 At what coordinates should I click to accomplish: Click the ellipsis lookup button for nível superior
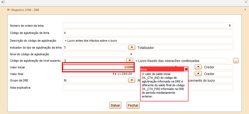coord(236,61)
